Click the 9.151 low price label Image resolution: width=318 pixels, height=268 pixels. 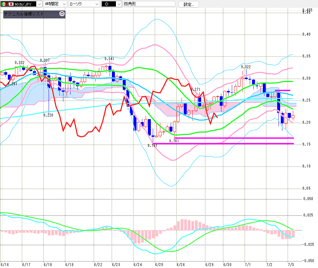[152, 146]
